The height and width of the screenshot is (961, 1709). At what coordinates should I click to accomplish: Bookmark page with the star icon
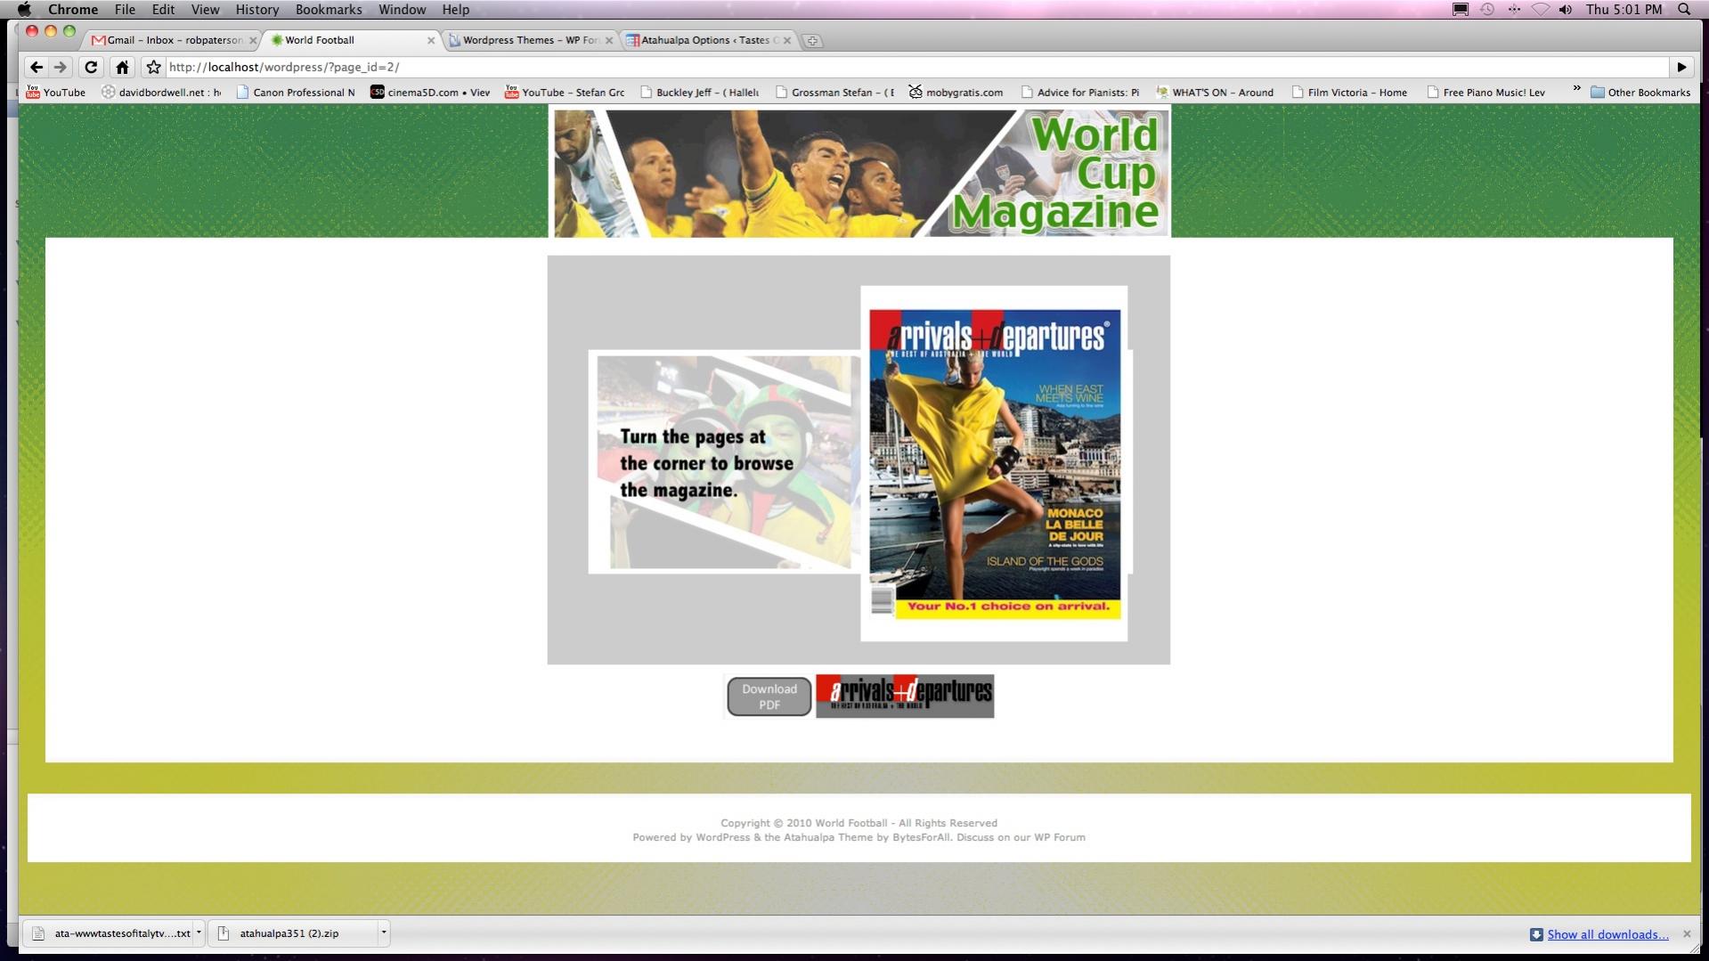point(153,67)
